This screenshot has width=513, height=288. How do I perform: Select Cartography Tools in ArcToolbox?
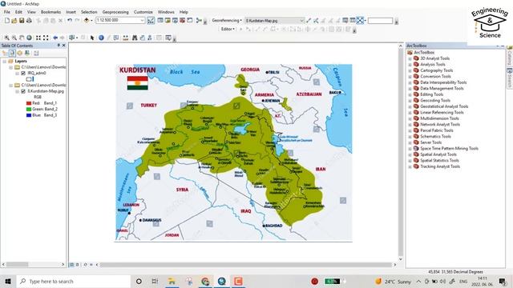(x=436, y=70)
